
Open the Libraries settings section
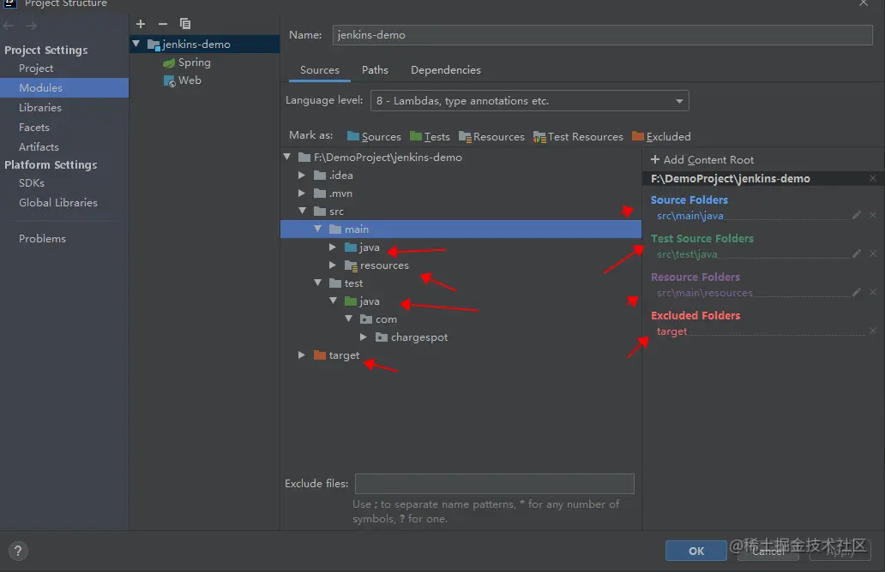coord(40,108)
